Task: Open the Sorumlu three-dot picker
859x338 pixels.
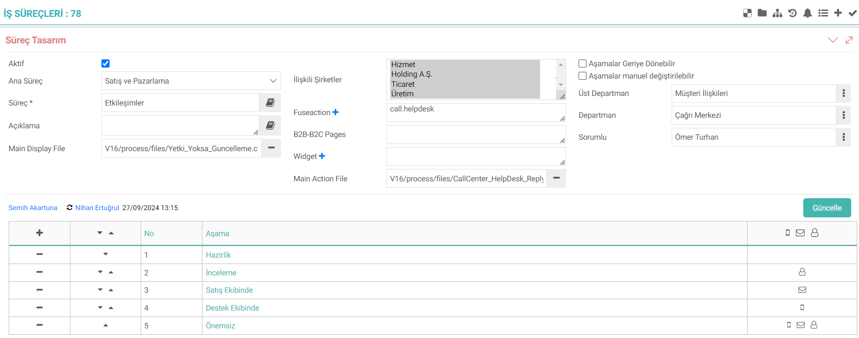Action: pyautogui.click(x=843, y=137)
